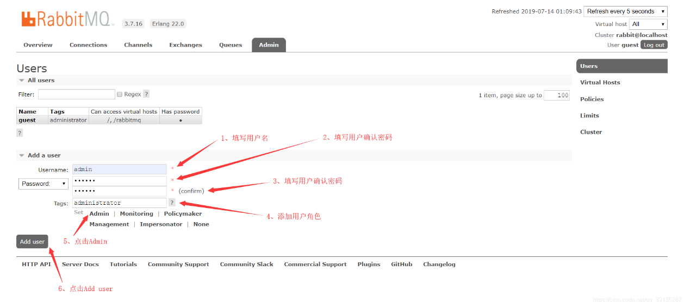Switch to the Queues tab

click(231, 45)
